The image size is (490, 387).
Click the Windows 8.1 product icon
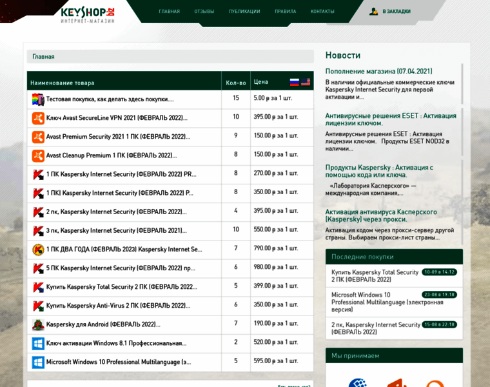point(38,343)
